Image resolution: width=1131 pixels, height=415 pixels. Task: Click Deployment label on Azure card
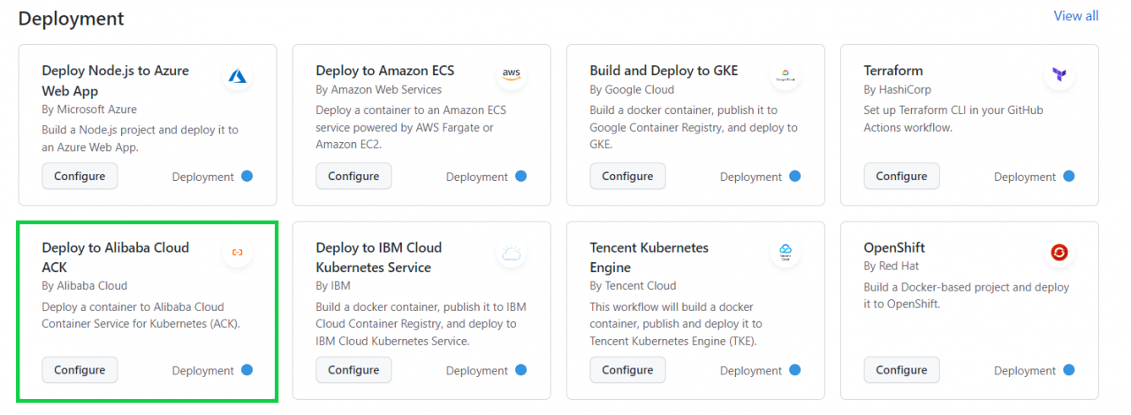pos(202,177)
